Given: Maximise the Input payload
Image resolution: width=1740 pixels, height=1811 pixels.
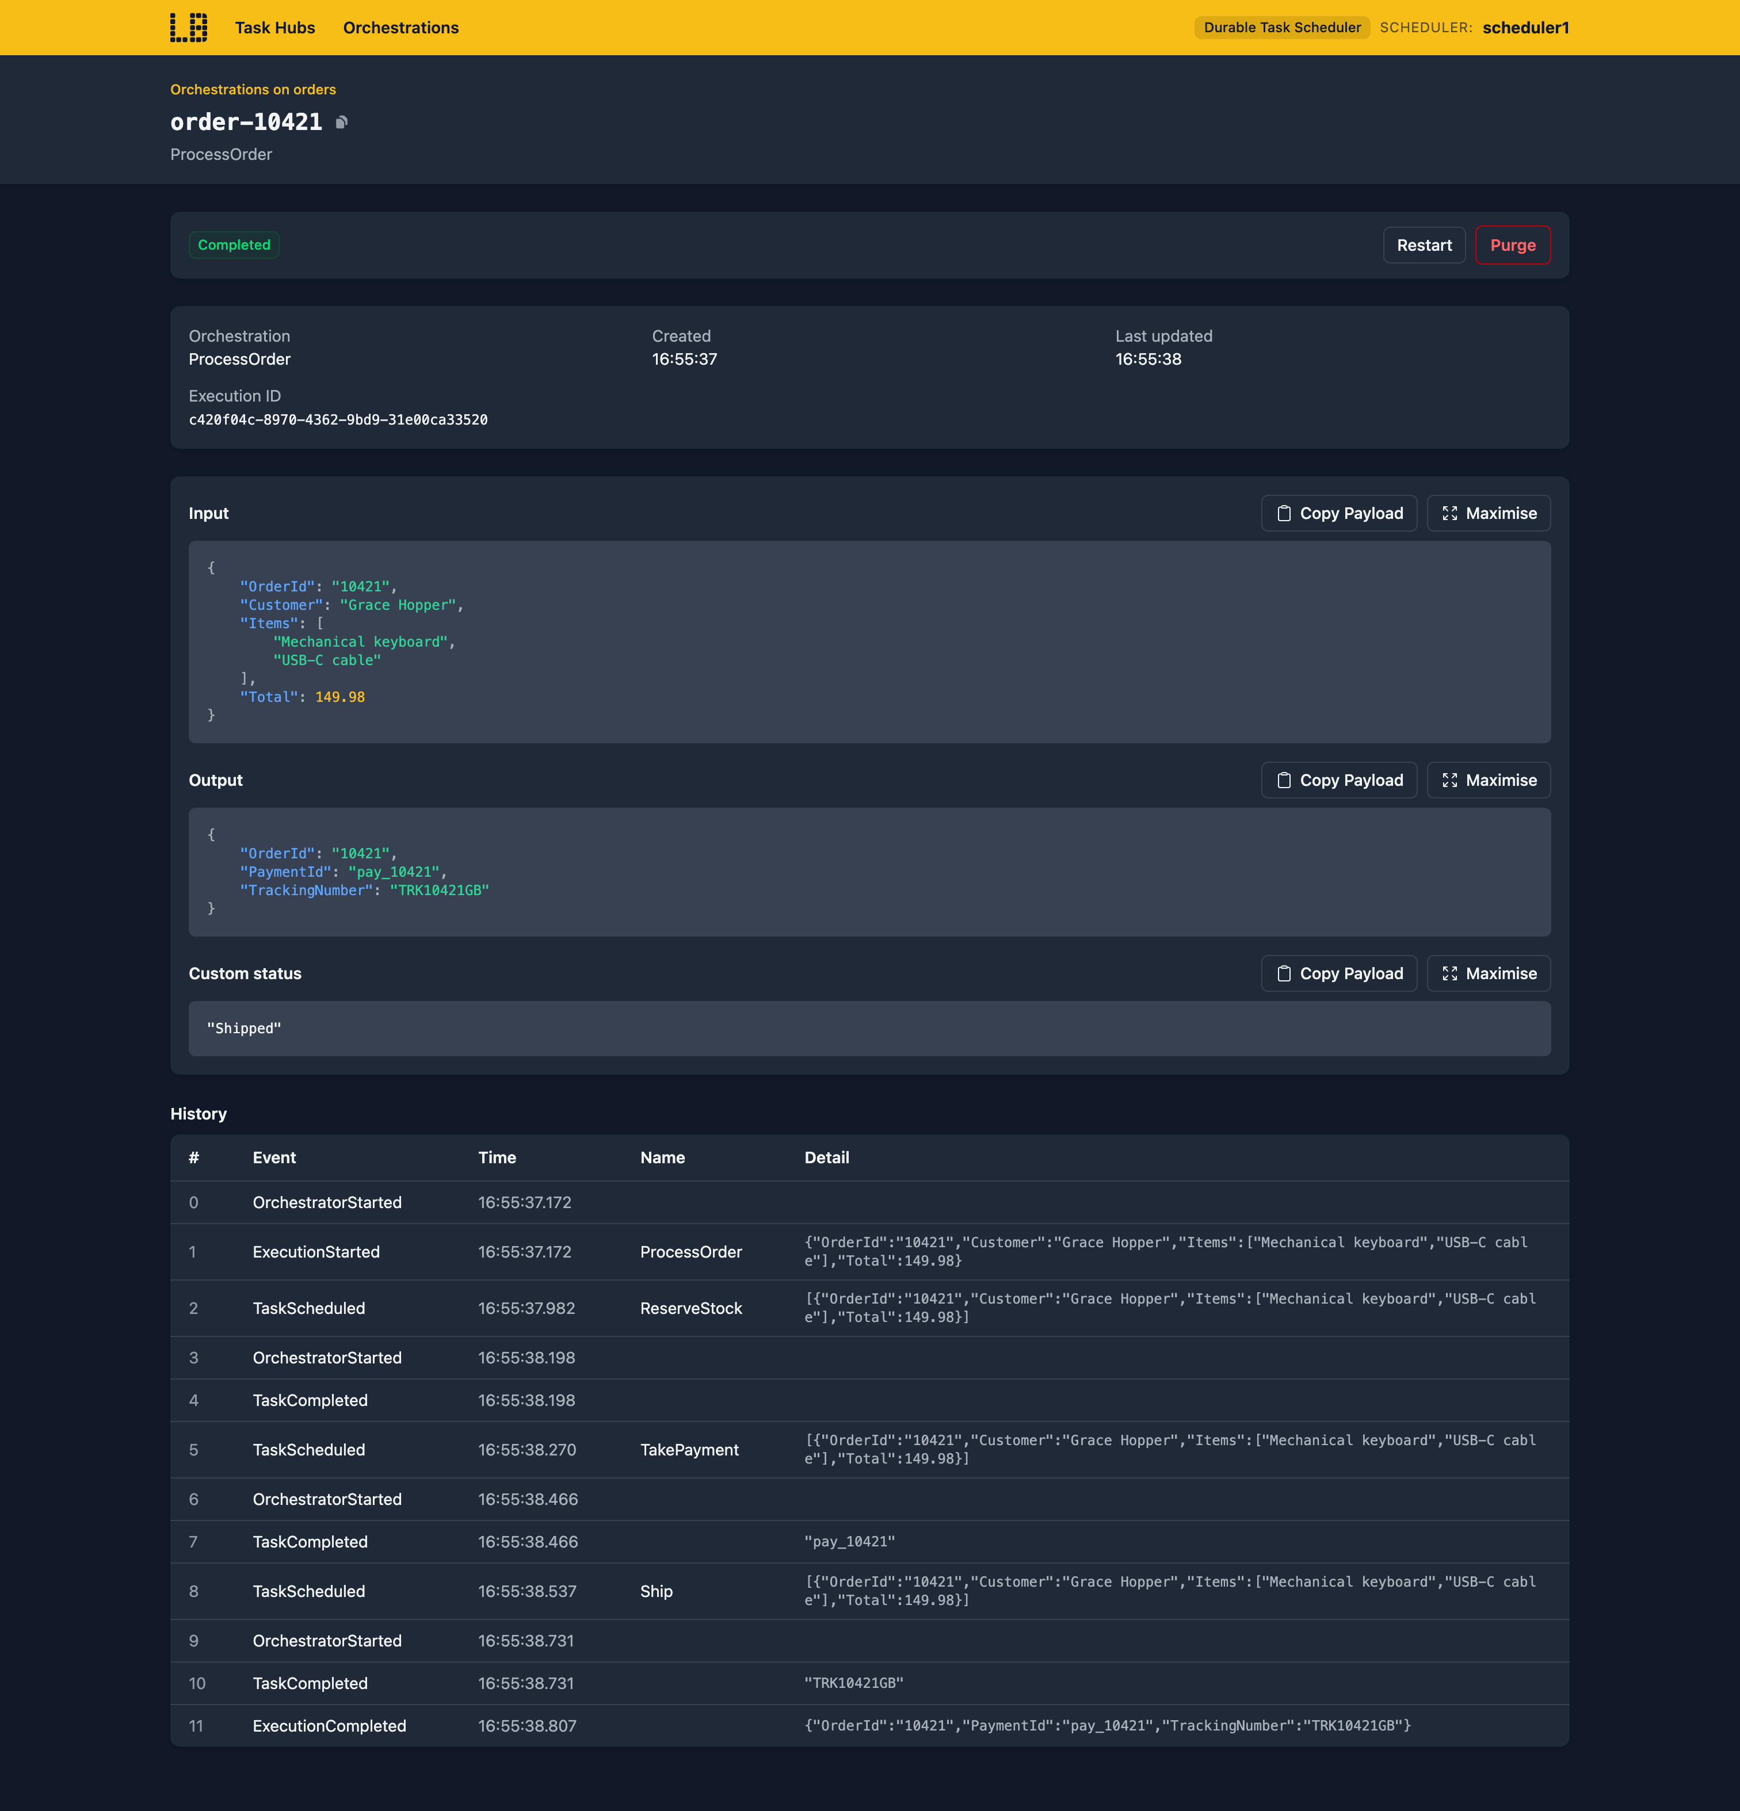Looking at the screenshot, I should (x=1489, y=514).
